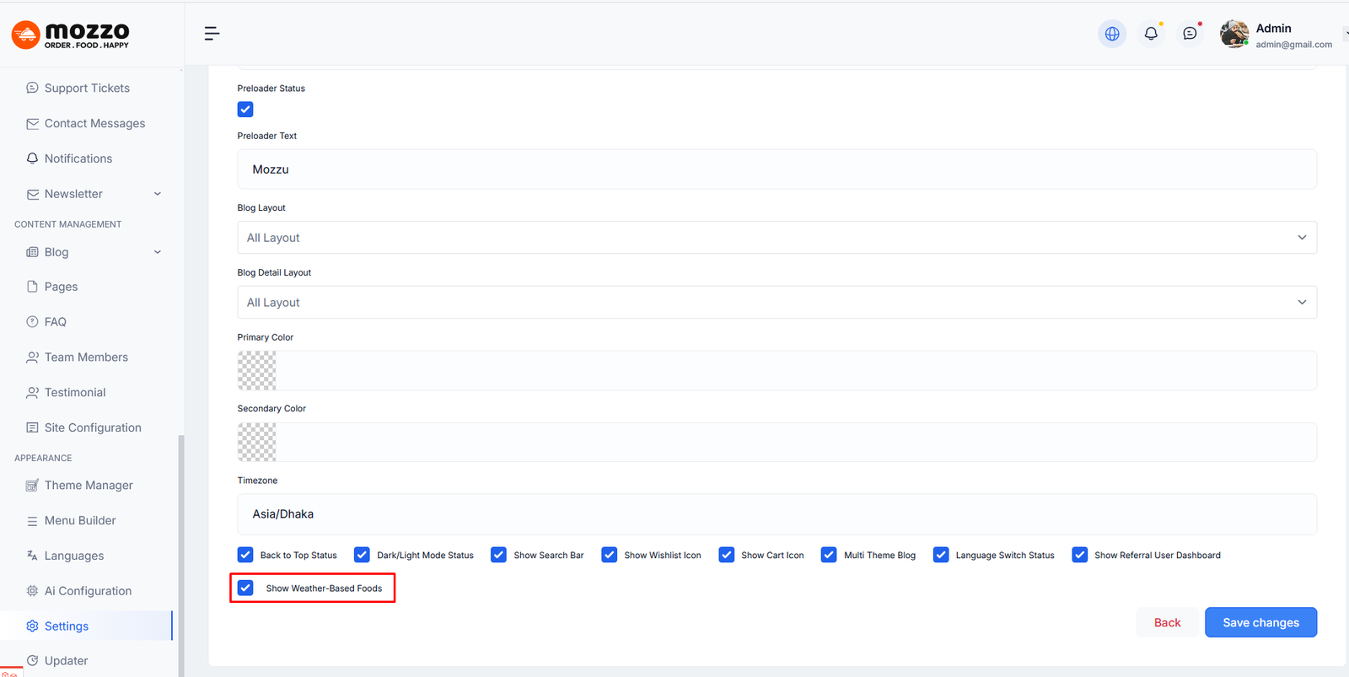Screen dimensions: 1349x677
Task: Open Ai Configuration from sidebar
Action: [x=88, y=591]
